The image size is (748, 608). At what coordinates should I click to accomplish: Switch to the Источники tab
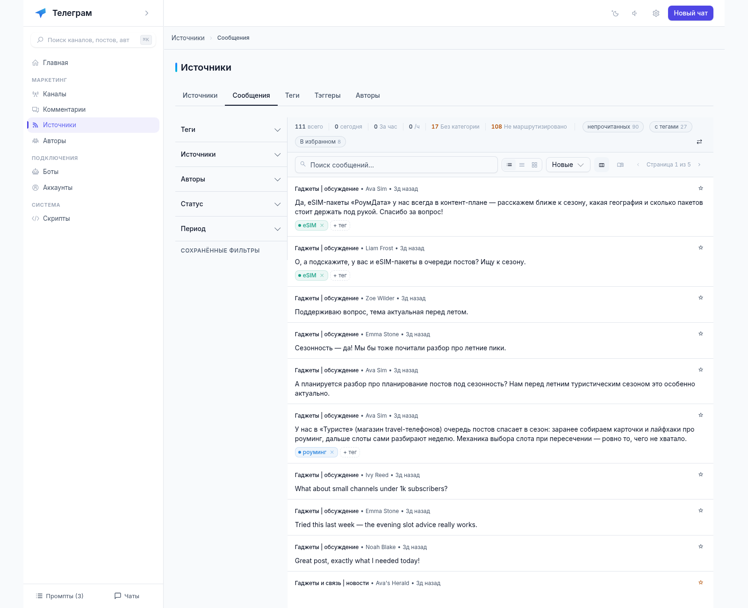click(200, 95)
